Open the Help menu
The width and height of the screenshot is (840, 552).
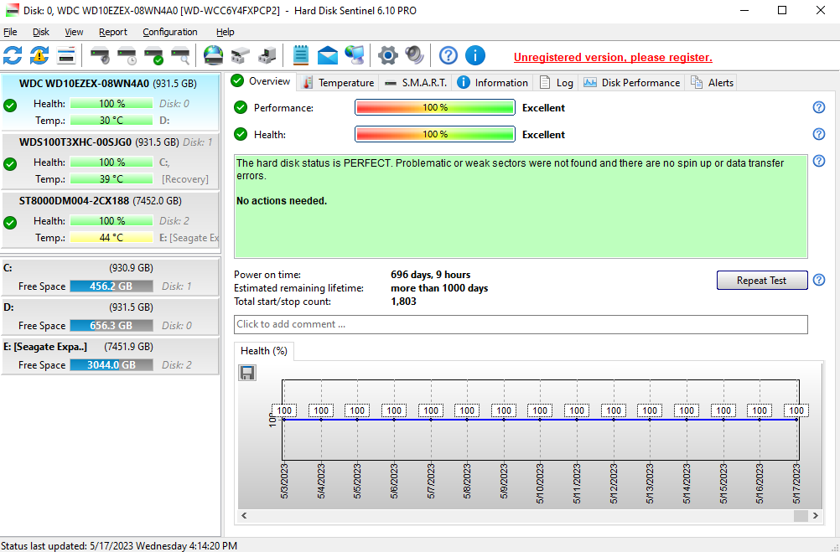(225, 32)
